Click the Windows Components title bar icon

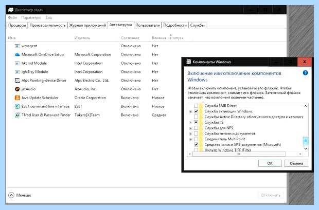pyautogui.click(x=189, y=62)
